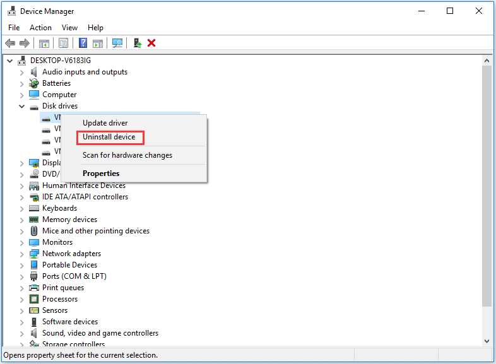Open the Properties toolbar icon

(64, 43)
